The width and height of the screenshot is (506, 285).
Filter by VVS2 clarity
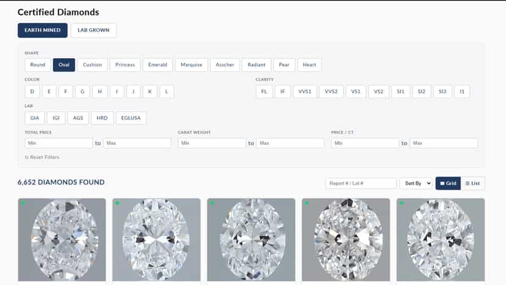[331, 92]
